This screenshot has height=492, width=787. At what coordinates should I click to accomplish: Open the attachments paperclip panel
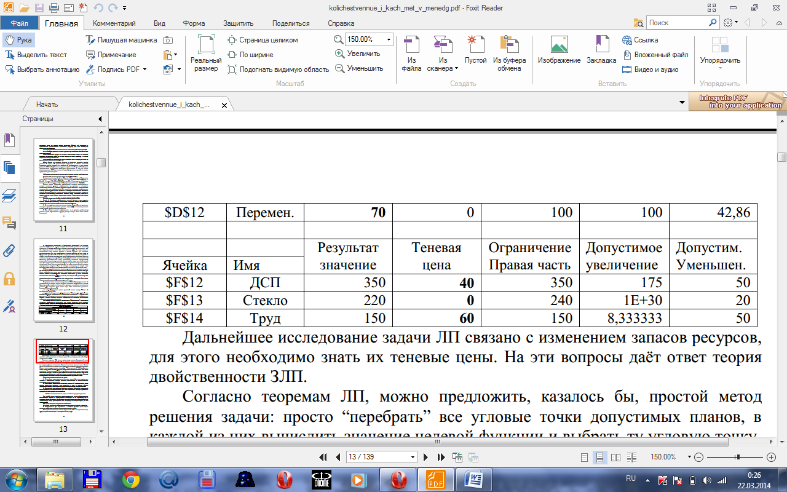[x=9, y=251]
